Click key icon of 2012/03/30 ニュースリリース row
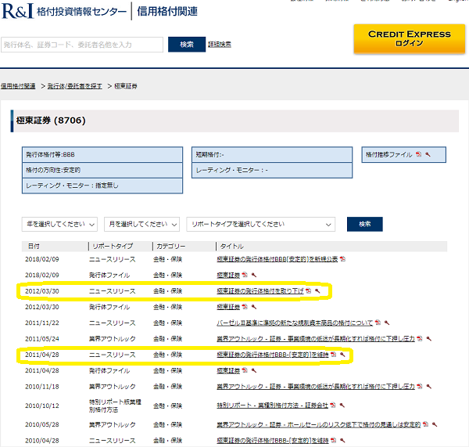Viewport: 469px width, 447px height. (317, 290)
